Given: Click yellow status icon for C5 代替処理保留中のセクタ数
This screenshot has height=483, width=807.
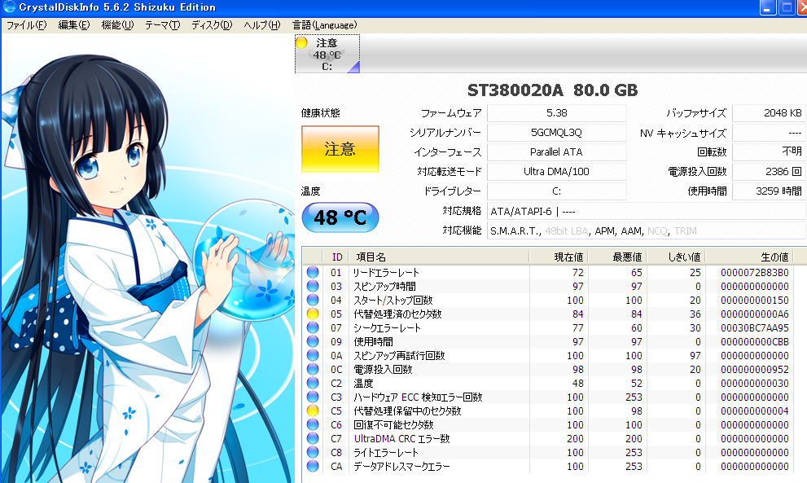Looking at the screenshot, I should 313,411.
